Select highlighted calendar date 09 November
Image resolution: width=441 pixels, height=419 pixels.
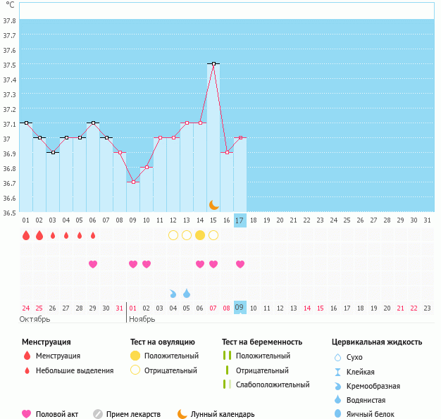[240, 308]
